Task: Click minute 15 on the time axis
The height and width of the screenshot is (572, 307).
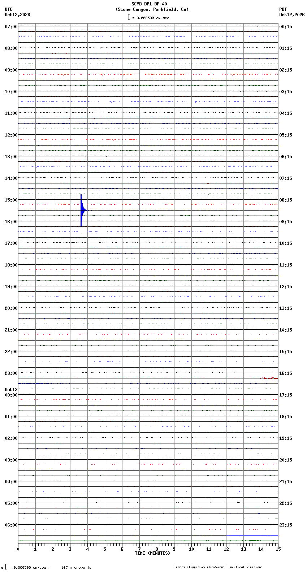Action: (x=278, y=549)
